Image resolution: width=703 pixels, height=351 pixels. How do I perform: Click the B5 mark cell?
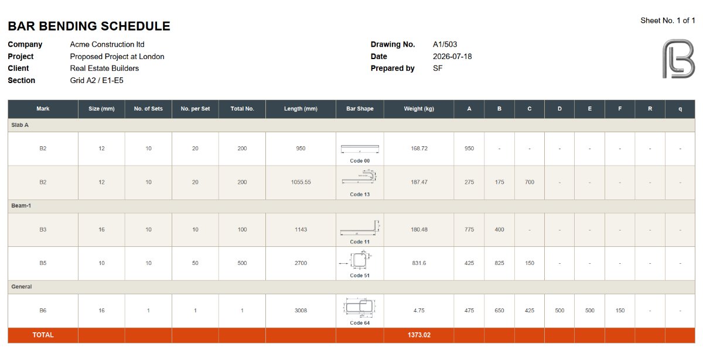pos(43,263)
